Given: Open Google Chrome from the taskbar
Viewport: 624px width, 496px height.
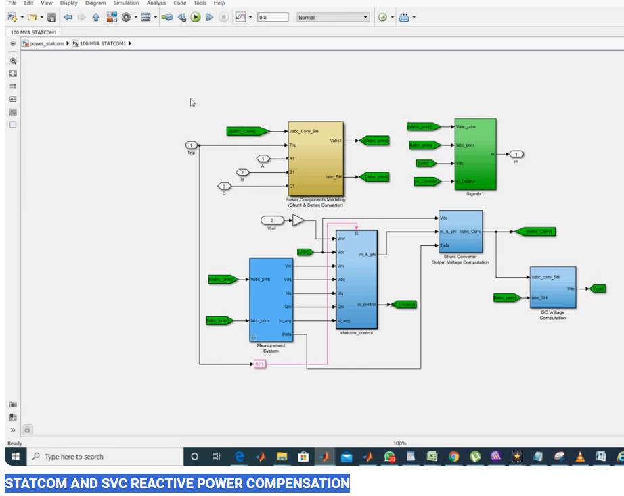Looking at the screenshot, I should click(453, 457).
